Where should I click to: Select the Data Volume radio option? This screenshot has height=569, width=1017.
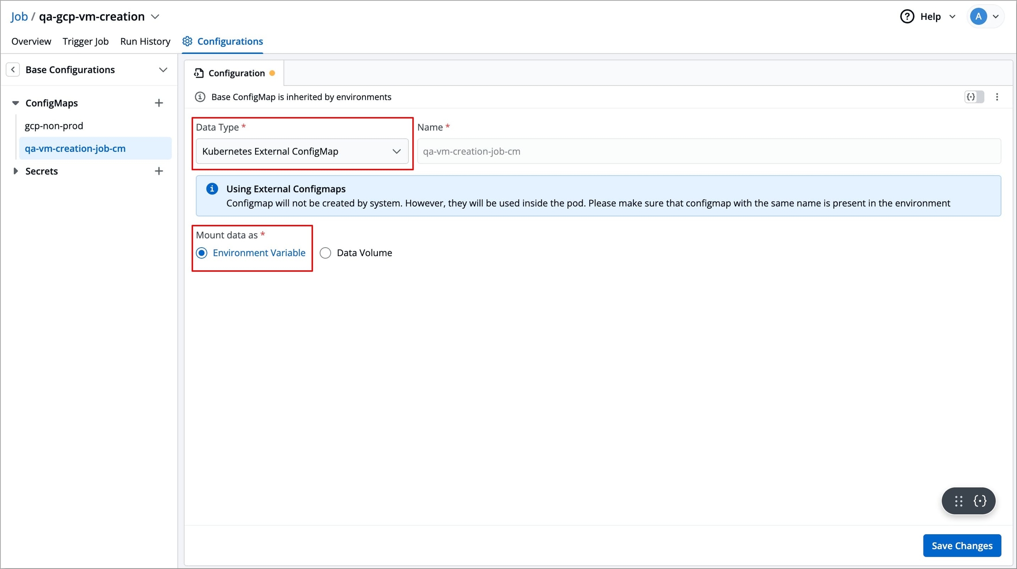pyautogui.click(x=325, y=253)
